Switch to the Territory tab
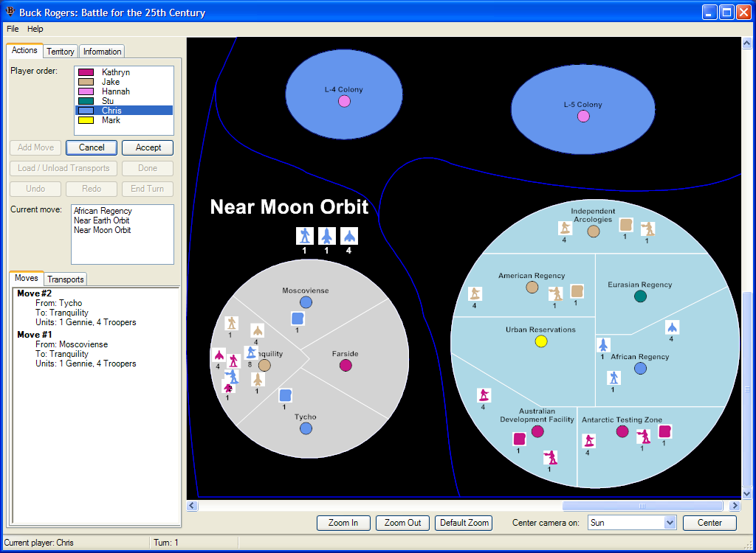Screen dimensions: 756x553 [61, 52]
